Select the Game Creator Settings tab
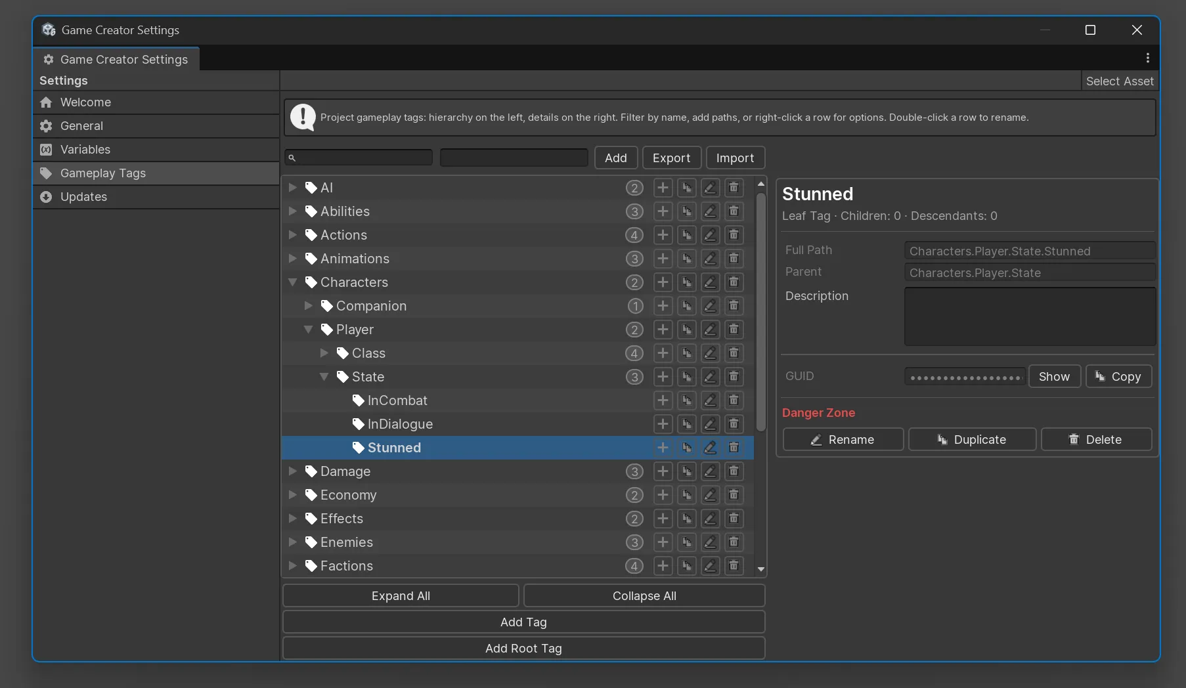 click(116, 59)
